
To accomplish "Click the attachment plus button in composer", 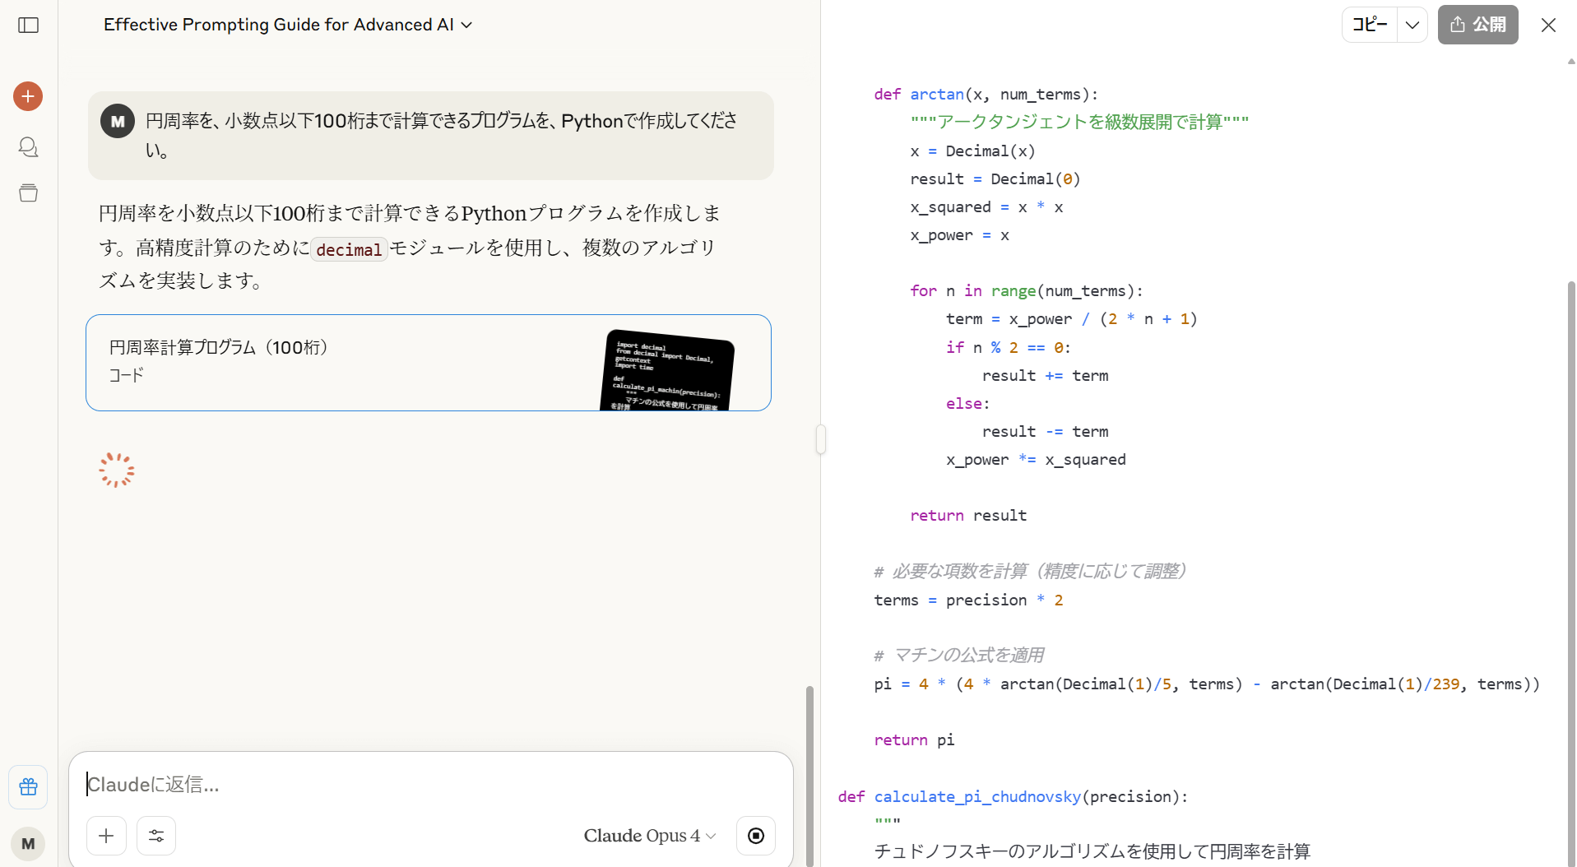I will [x=106, y=836].
